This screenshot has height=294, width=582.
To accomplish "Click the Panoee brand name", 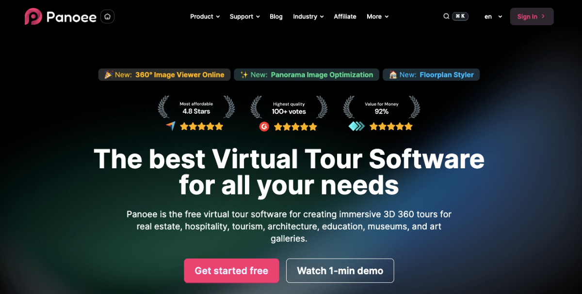I will point(71,17).
